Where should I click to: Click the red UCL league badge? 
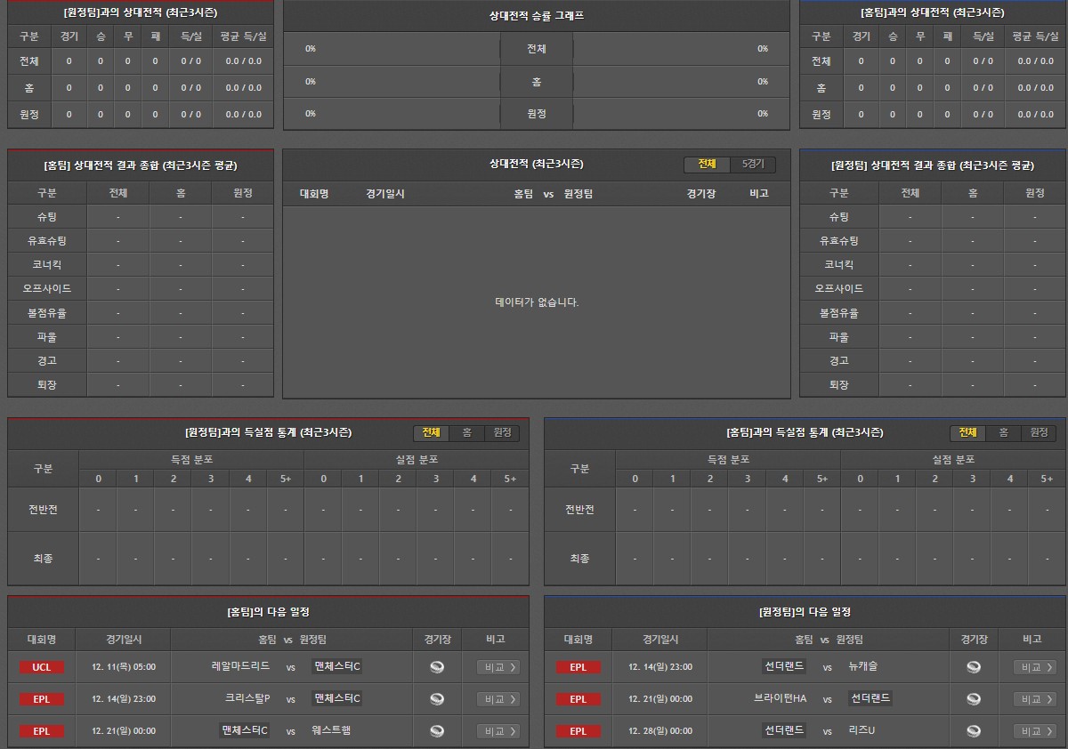tap(41, 667)
